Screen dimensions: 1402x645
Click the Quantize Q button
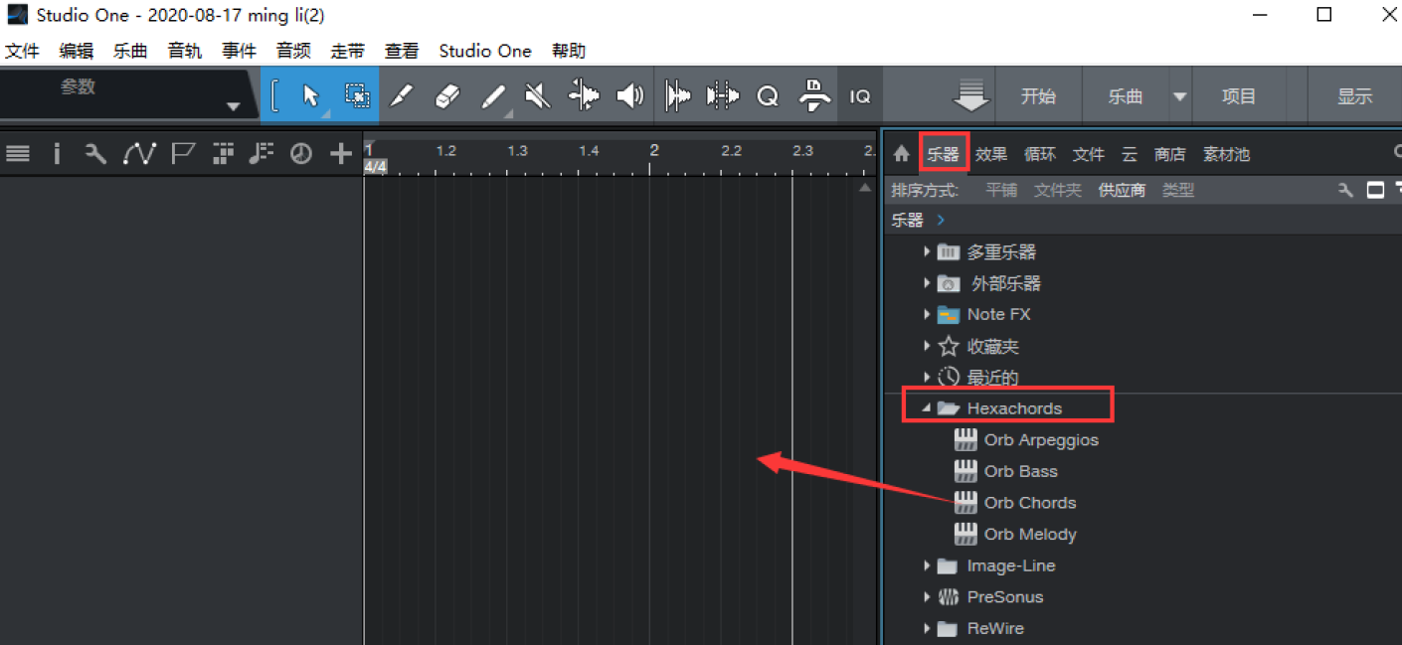pyautogui.click(x=768, y=96)
